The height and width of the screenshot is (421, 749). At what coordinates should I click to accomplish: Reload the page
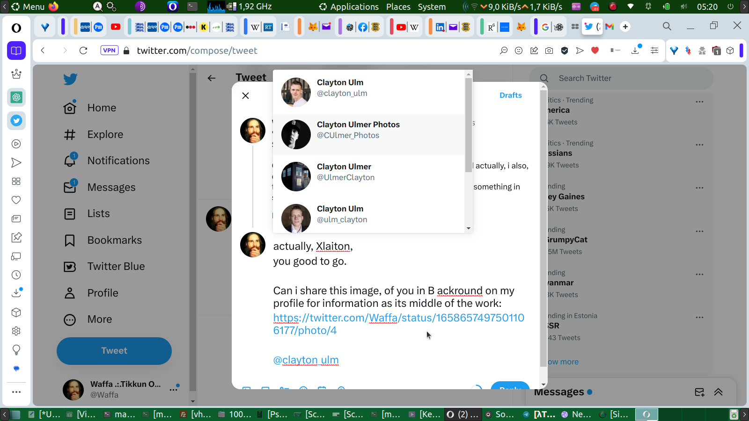pos(83,51)
